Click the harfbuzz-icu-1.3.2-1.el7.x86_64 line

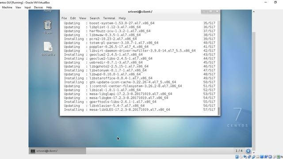pos(140,31)
